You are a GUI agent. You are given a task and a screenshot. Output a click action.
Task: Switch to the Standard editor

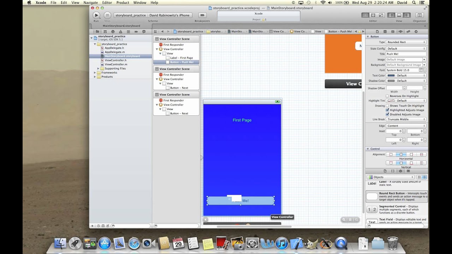tap(365, 15)
